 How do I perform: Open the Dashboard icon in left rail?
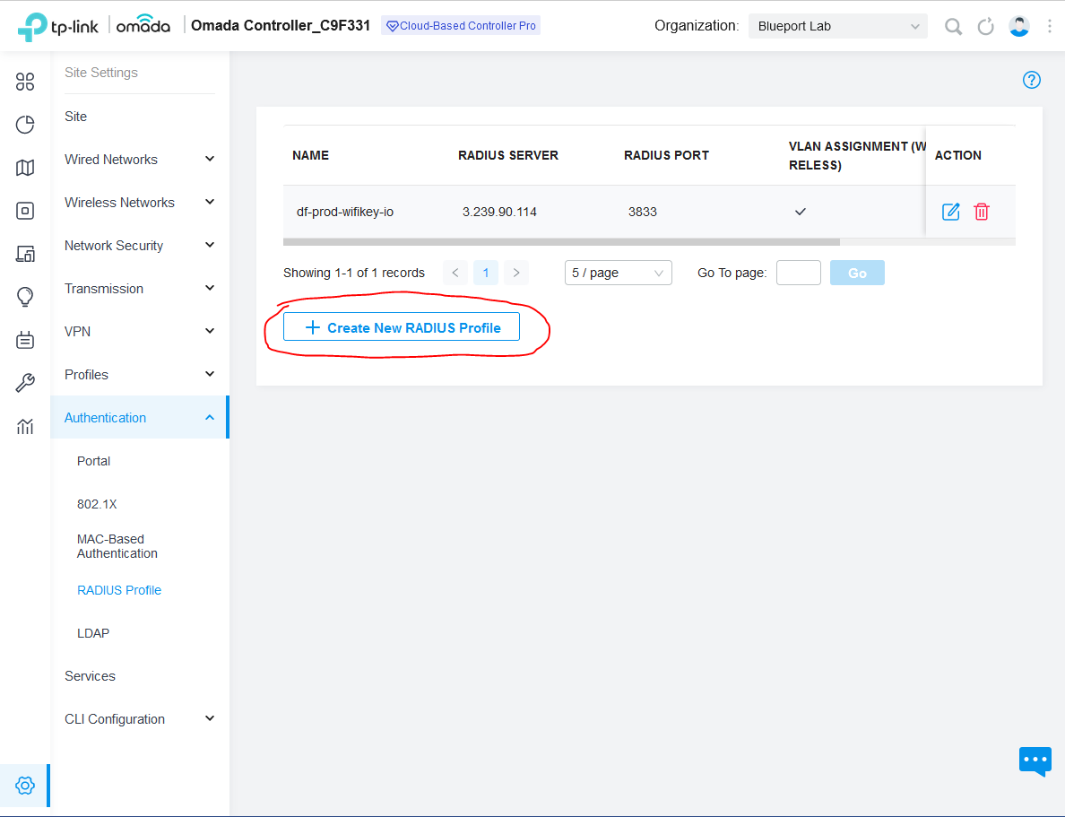coord(25,83)
